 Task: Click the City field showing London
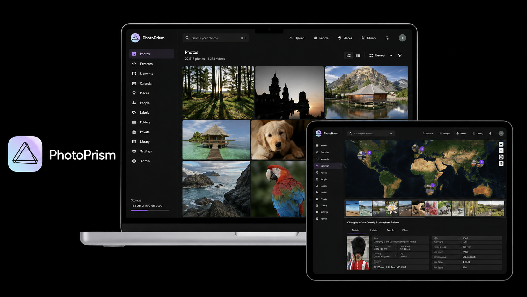point(414,255)
